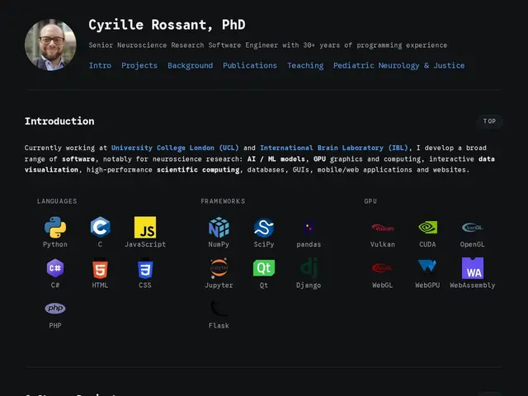Select the NumPy cube icon
Screen dimensions: 528x396
(x=219, y=228)
